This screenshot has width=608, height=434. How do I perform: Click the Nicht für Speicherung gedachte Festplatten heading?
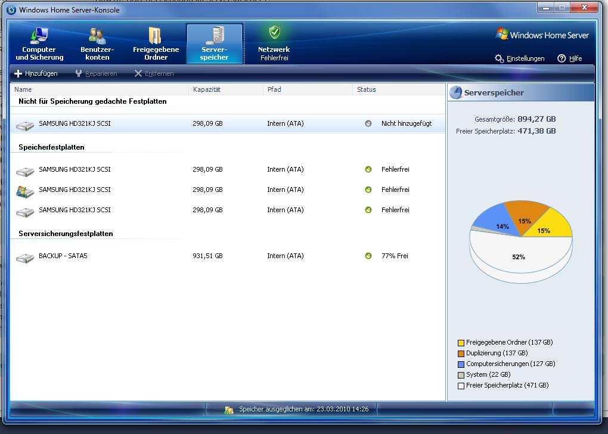click(x=92, y=101)
